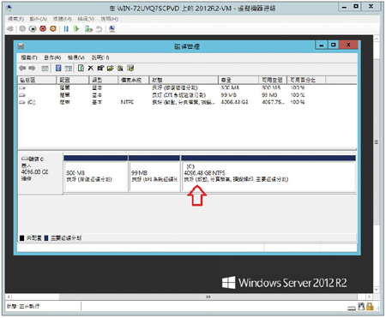The width and height of the screenshot is (386, 318).
Task: Click the Refresh icon in Disk Management toolbar
Action: [81, 68]
